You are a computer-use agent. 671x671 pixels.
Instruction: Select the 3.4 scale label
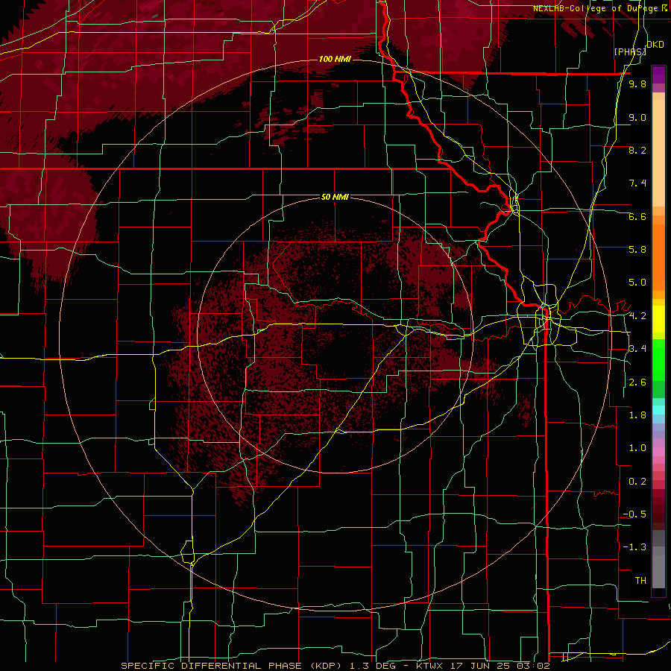(637, 349)
